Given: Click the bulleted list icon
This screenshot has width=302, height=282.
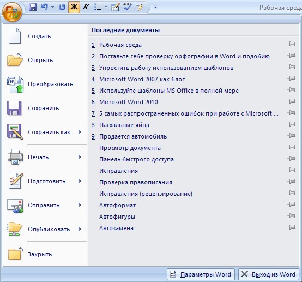Looking at the screenshot, I should [x=98, y=7].
